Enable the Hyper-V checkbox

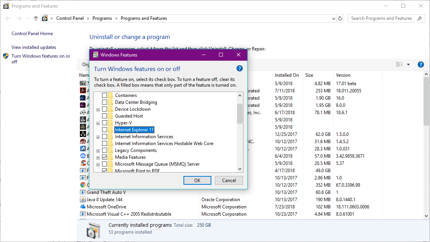click(x=104, y=123)
